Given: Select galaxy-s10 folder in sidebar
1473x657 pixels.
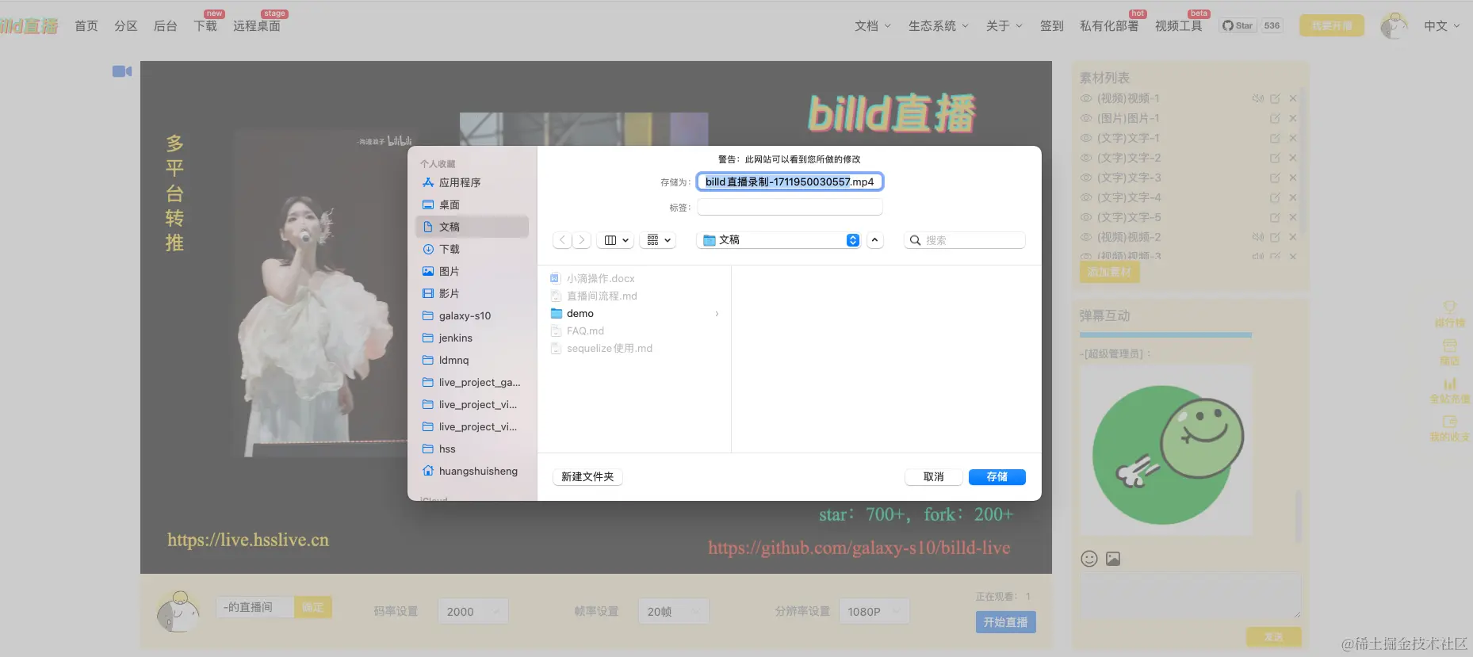Looking at the screenshot, I should tap(472, 315).
